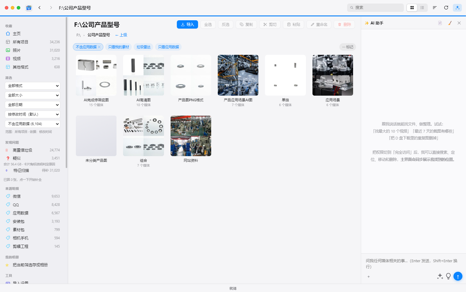Open the 全部日期 dropdown
Viewport: 466px width, 292px height.
(x=33, y=105)
